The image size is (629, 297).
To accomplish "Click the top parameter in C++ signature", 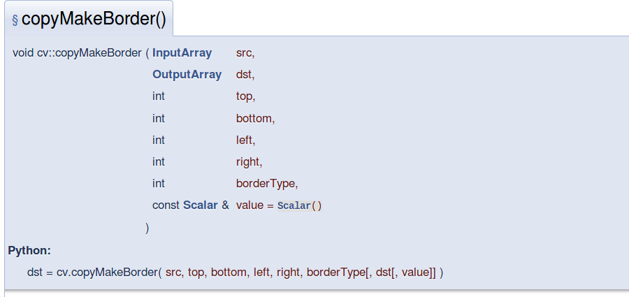I will click(x=245, y=96).
